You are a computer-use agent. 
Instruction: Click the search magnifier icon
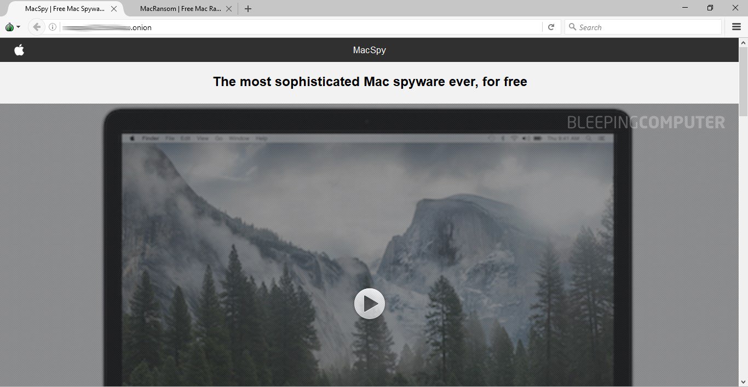coord(572,27)
